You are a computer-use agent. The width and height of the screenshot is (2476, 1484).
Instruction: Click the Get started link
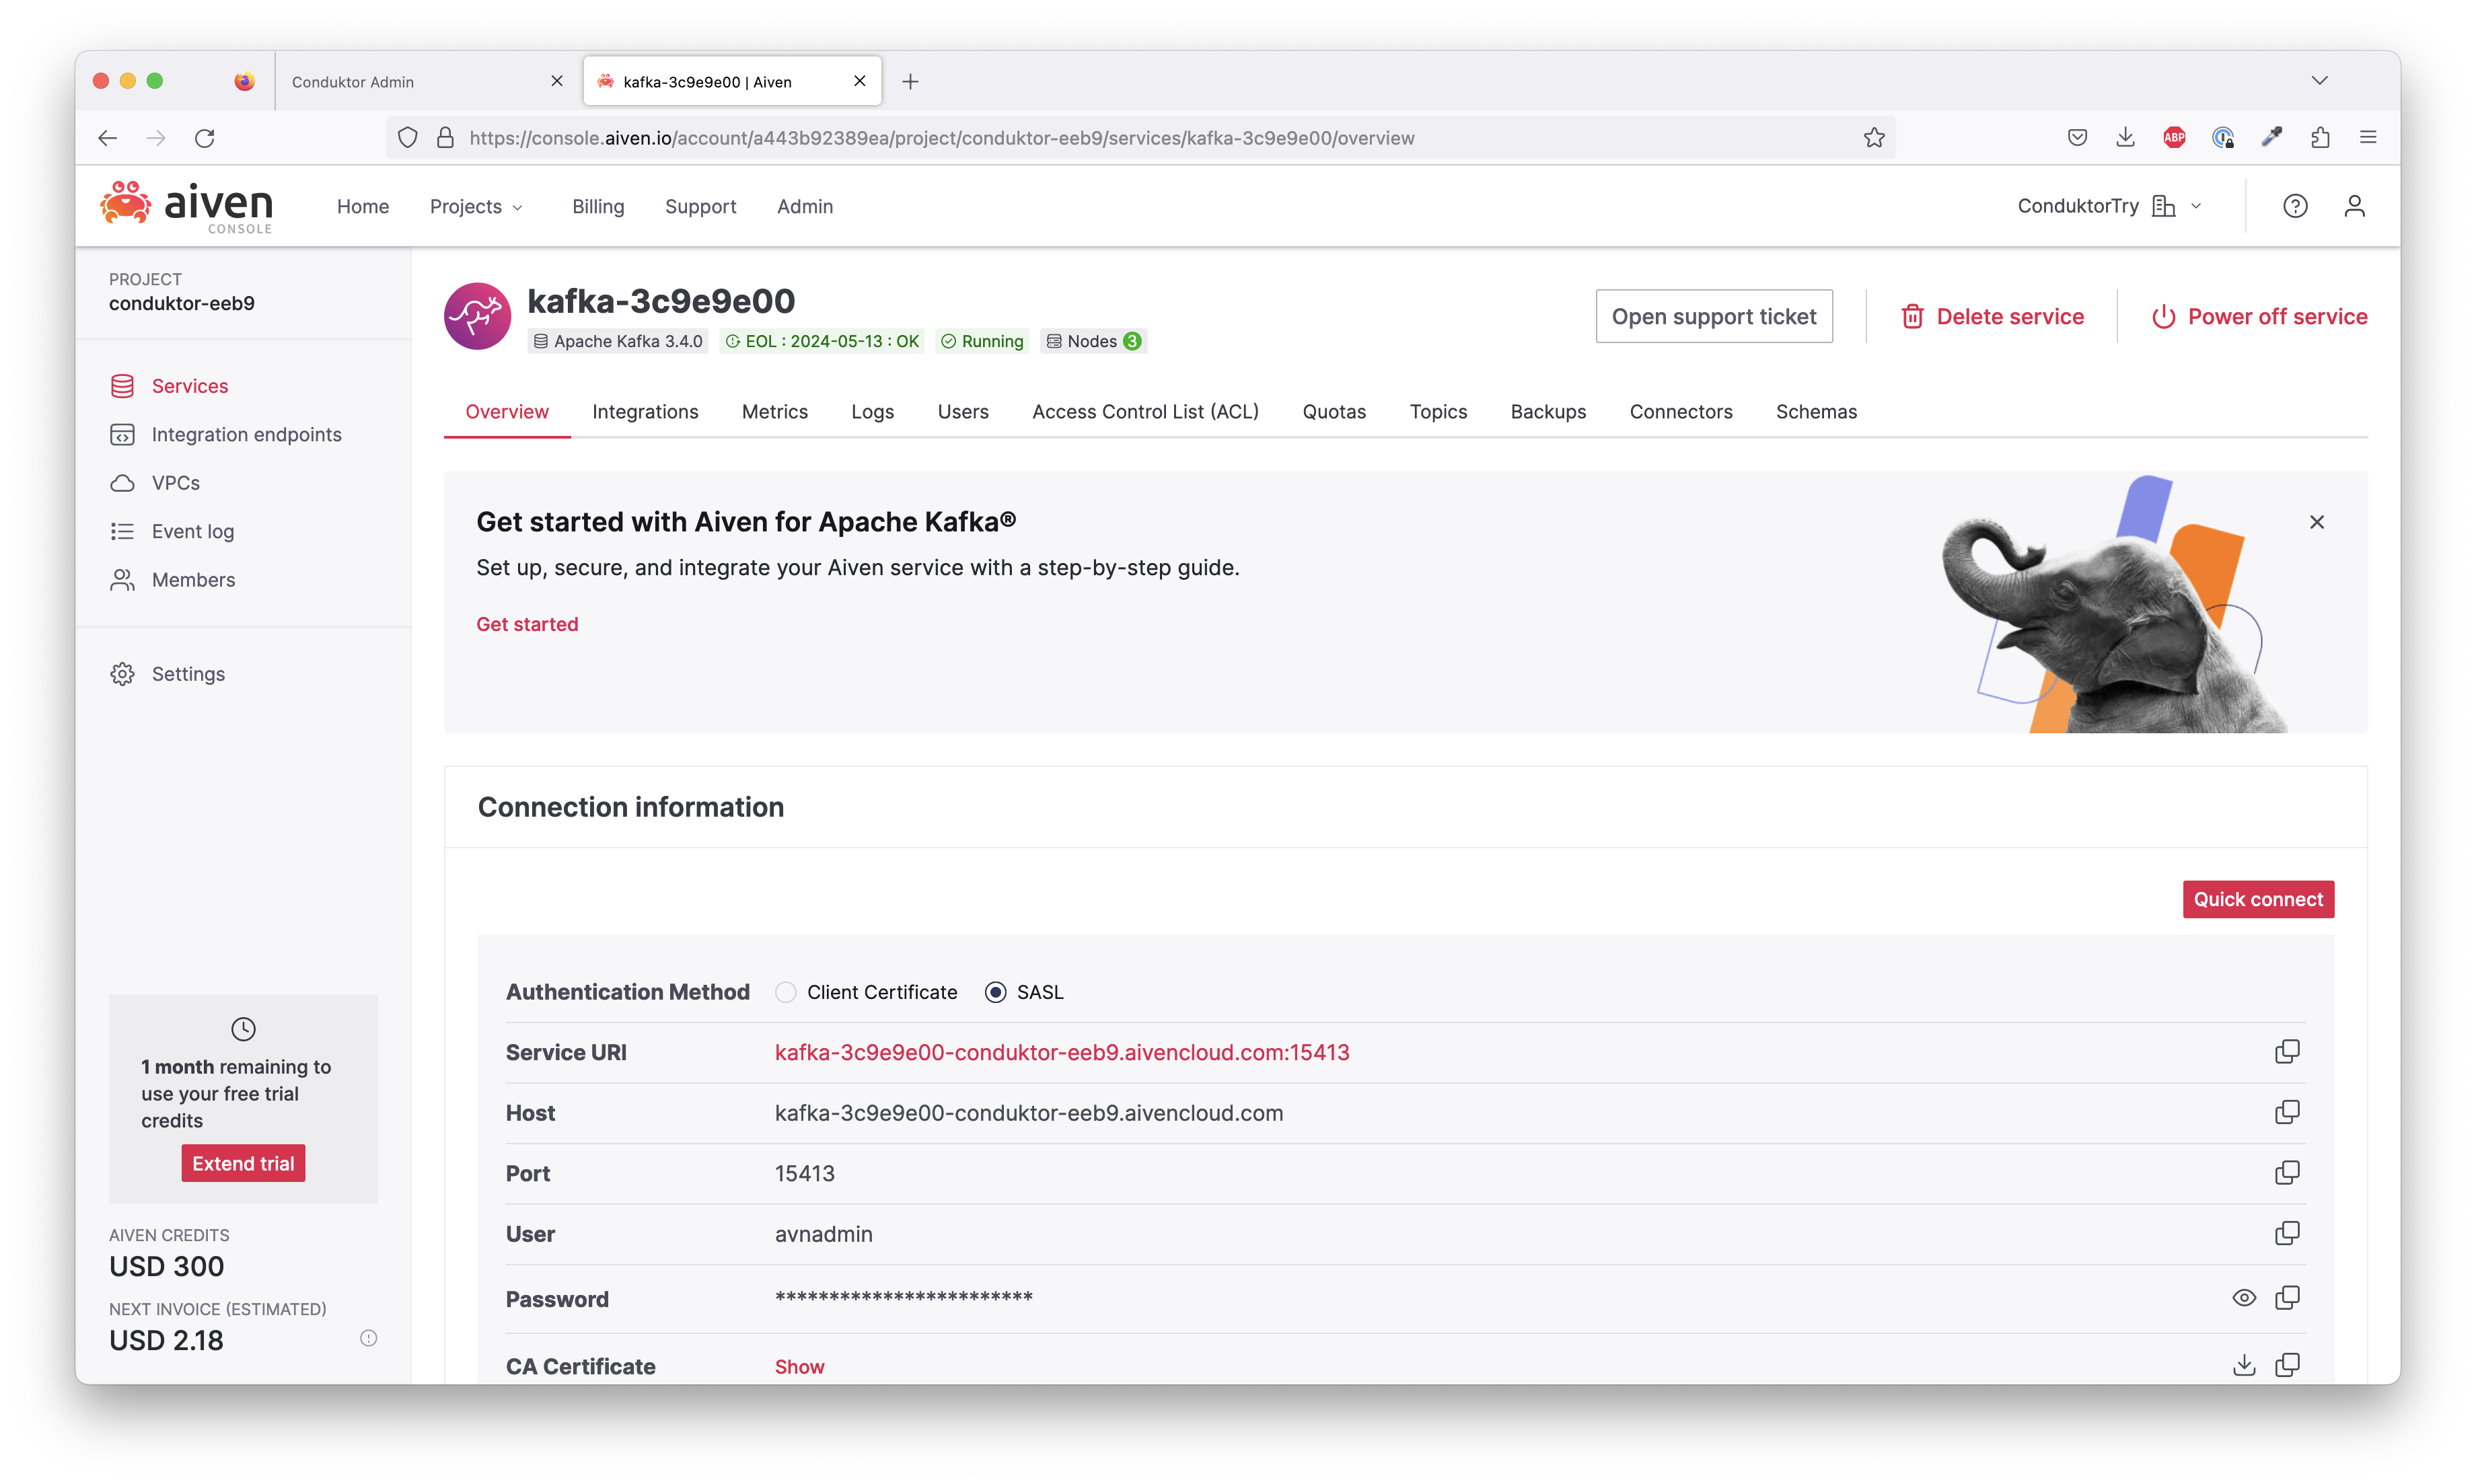pyautogui.click(x=527, y=624)
